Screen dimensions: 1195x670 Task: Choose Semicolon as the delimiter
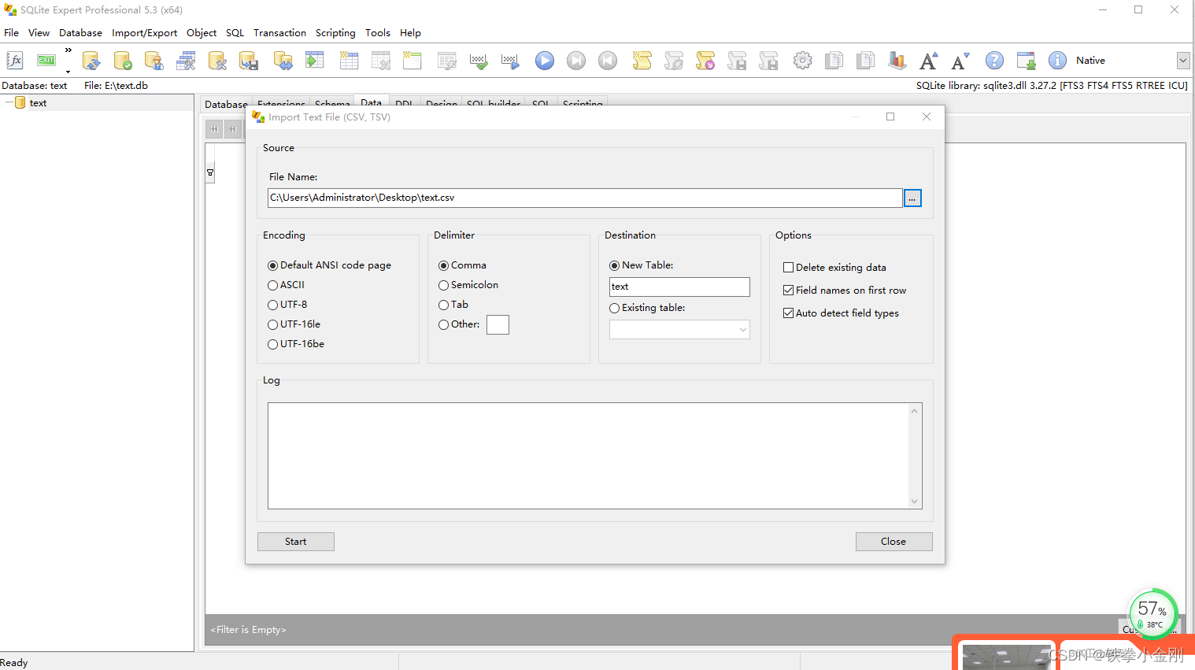pos(443,285)
